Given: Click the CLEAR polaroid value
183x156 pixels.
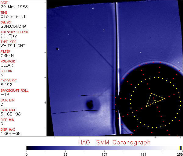Looking at the screenshot, I should pos(7,65).
